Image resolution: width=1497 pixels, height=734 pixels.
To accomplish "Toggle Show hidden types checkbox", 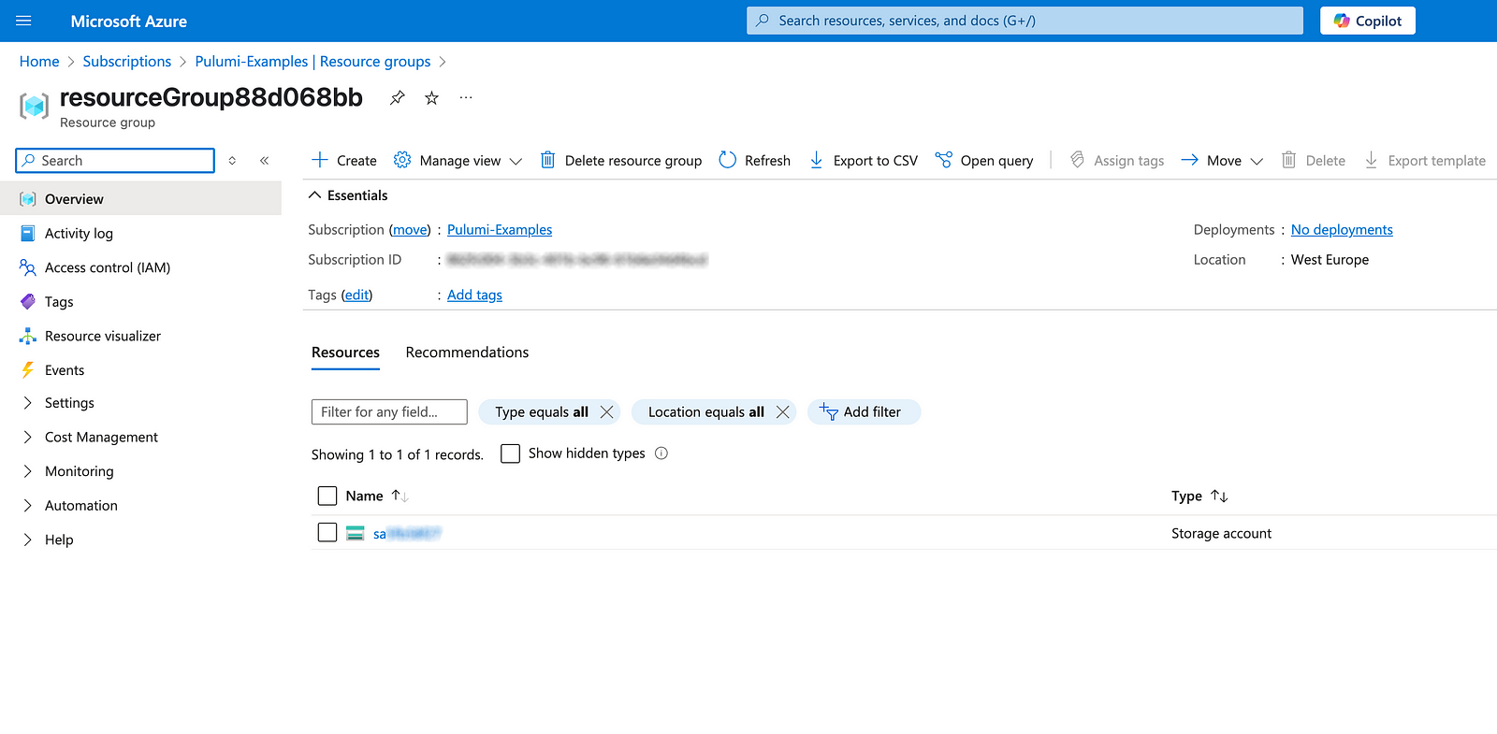I will point(510,453).
